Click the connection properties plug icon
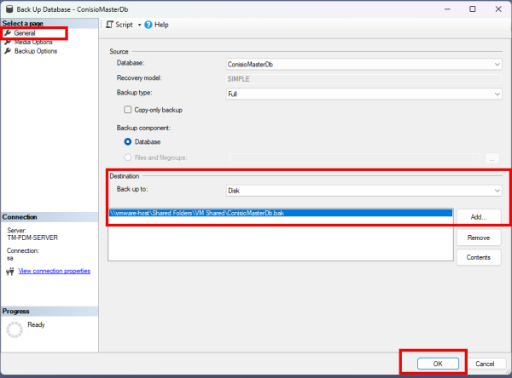512x378 pixels. tap(9, 271)
